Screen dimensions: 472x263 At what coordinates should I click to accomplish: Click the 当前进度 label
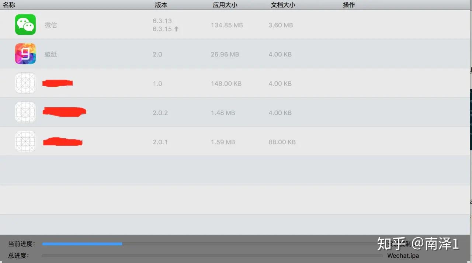click(x=22, y=244)
